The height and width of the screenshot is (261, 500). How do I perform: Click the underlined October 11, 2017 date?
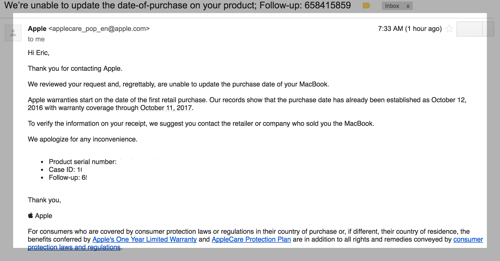(166, 108)
